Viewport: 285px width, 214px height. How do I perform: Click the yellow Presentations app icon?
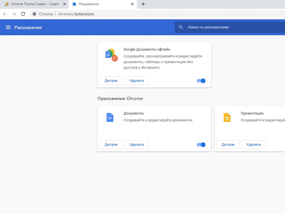coord(227,117)
